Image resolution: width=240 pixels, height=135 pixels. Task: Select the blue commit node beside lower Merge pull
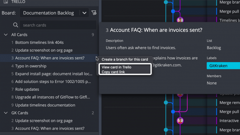pos(173,112)
